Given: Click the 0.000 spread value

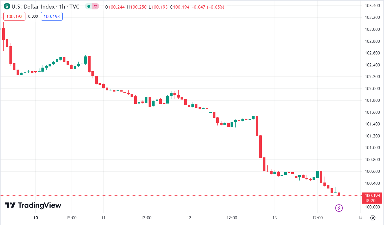Looking at the screenshot, I should pyautogui.click(x=33, y=16).
